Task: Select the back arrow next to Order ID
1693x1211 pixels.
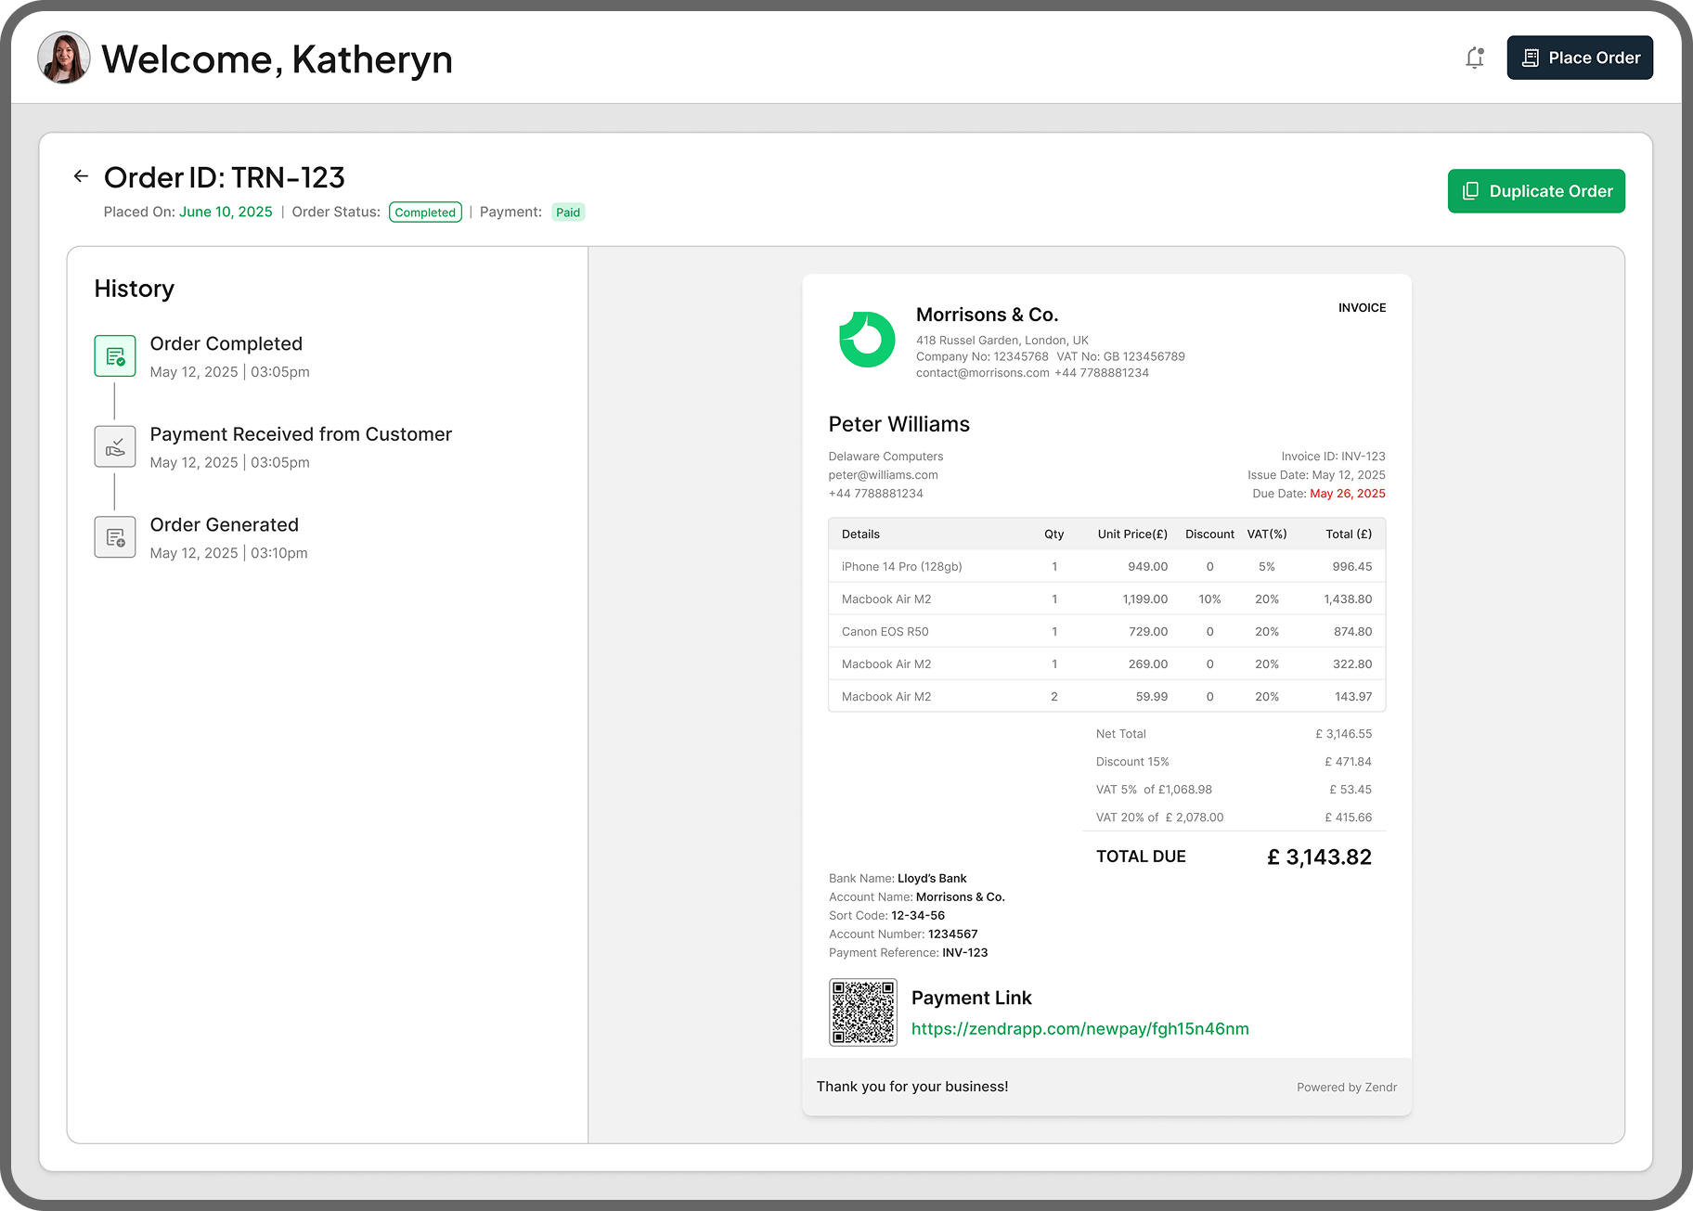Action: click(81, 176)
